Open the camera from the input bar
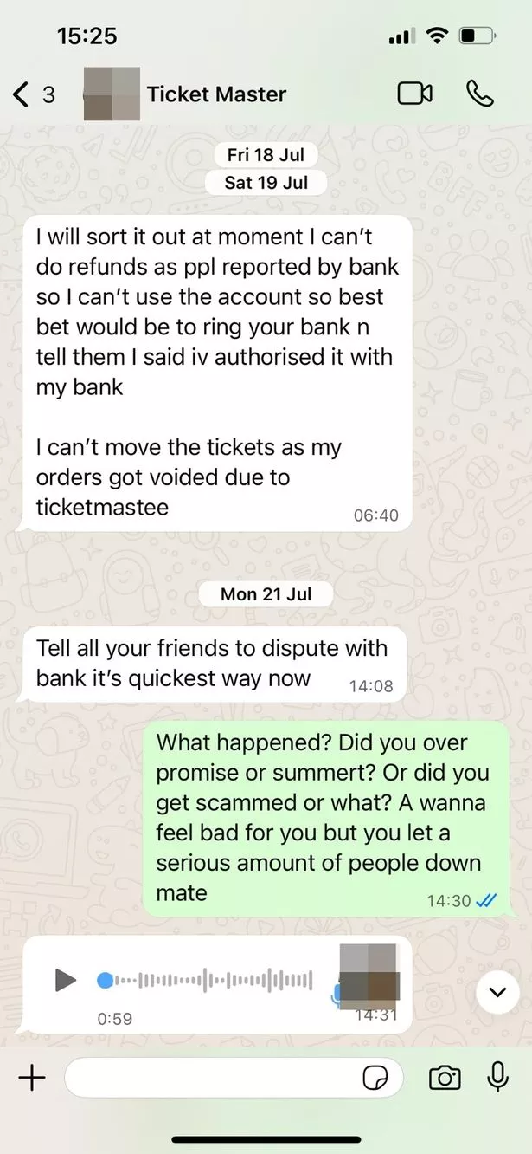 (x=445, y=1077)
